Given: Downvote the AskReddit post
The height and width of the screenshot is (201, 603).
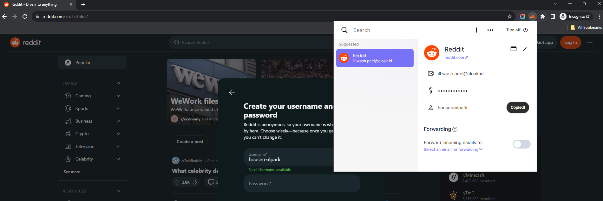Looking at the screenshot, I should pyautogui.click(x=195, y=182).
